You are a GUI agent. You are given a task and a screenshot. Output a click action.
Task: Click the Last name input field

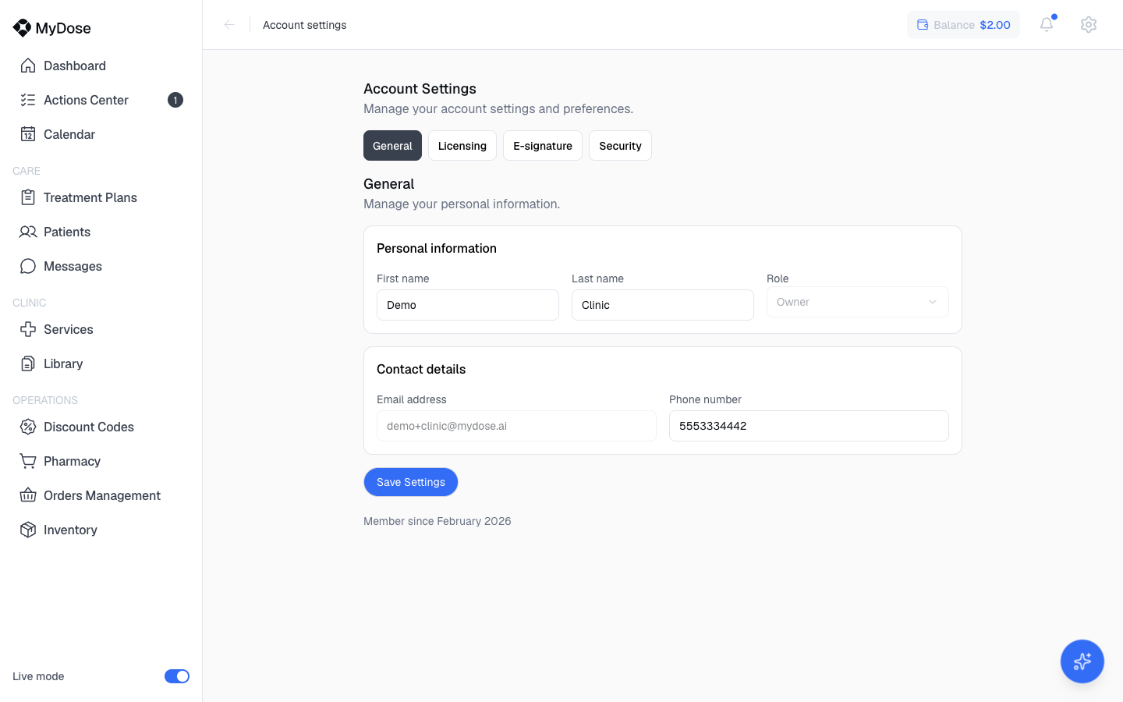click(x=663, y=305)
